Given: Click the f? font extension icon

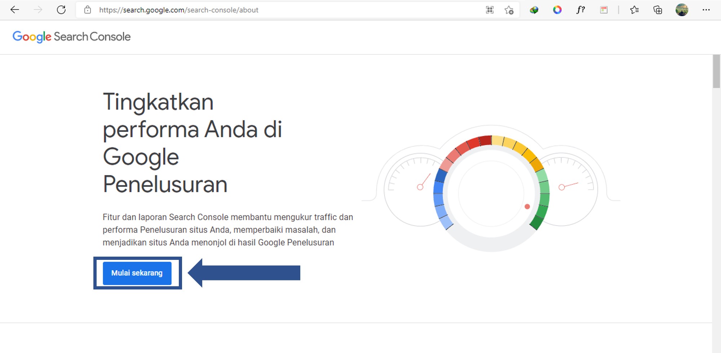Looking at the screenshot, I should pos(580,10).
